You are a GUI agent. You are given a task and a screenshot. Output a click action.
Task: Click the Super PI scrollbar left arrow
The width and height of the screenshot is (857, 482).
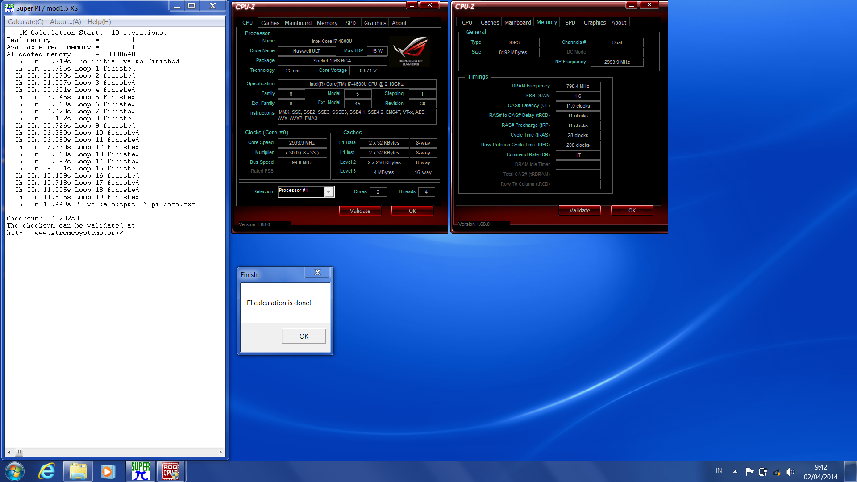pyautogui.click(x=9, y=452)
